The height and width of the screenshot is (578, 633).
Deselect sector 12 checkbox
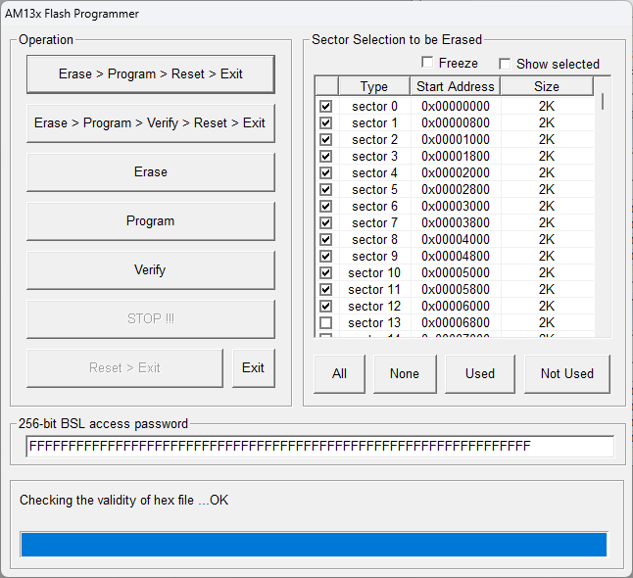point(325,306)
